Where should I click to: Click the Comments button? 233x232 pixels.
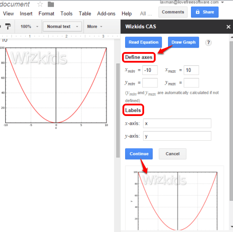coord(173,12)
